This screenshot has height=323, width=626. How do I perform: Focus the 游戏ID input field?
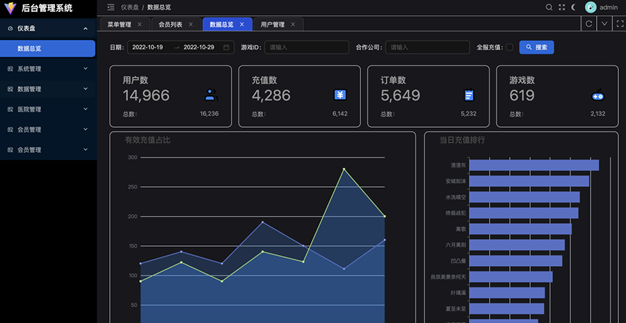[307, 47]
